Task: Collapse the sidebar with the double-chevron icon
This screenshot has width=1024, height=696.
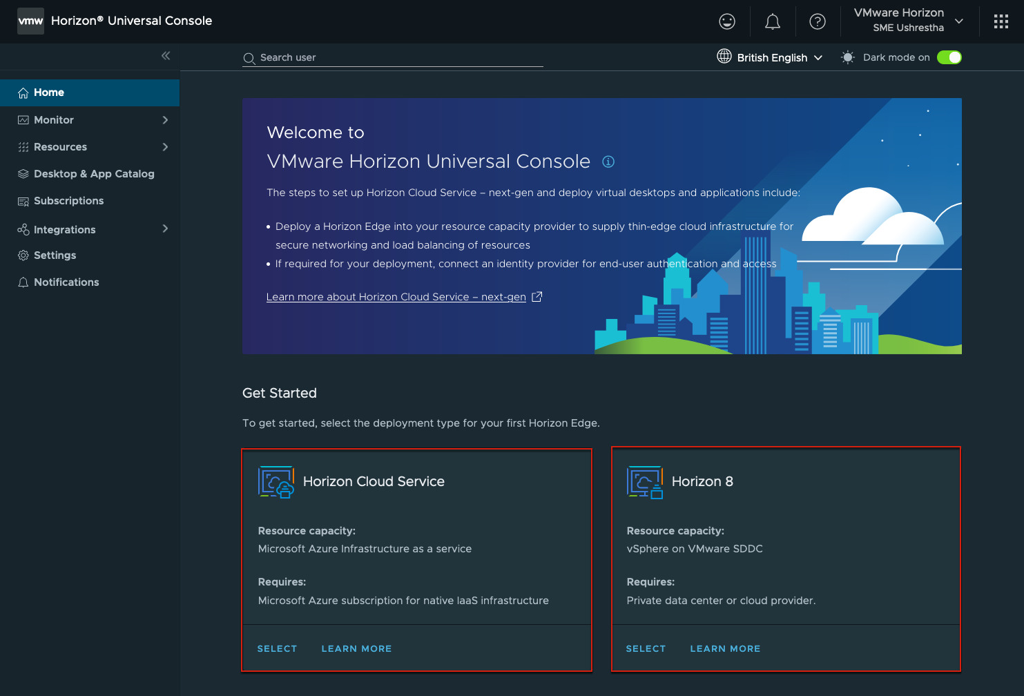Action: [x=166, y=55]
